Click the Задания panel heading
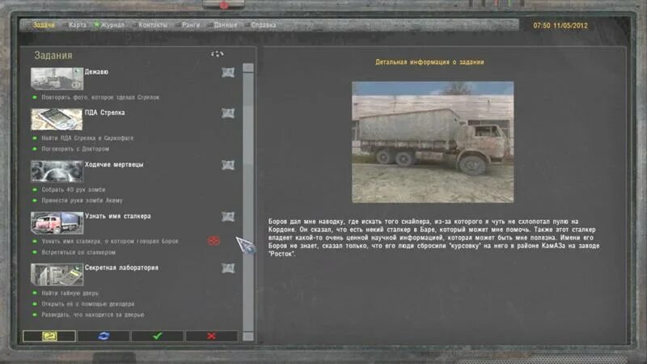The image size is (647, 364). 53,55
